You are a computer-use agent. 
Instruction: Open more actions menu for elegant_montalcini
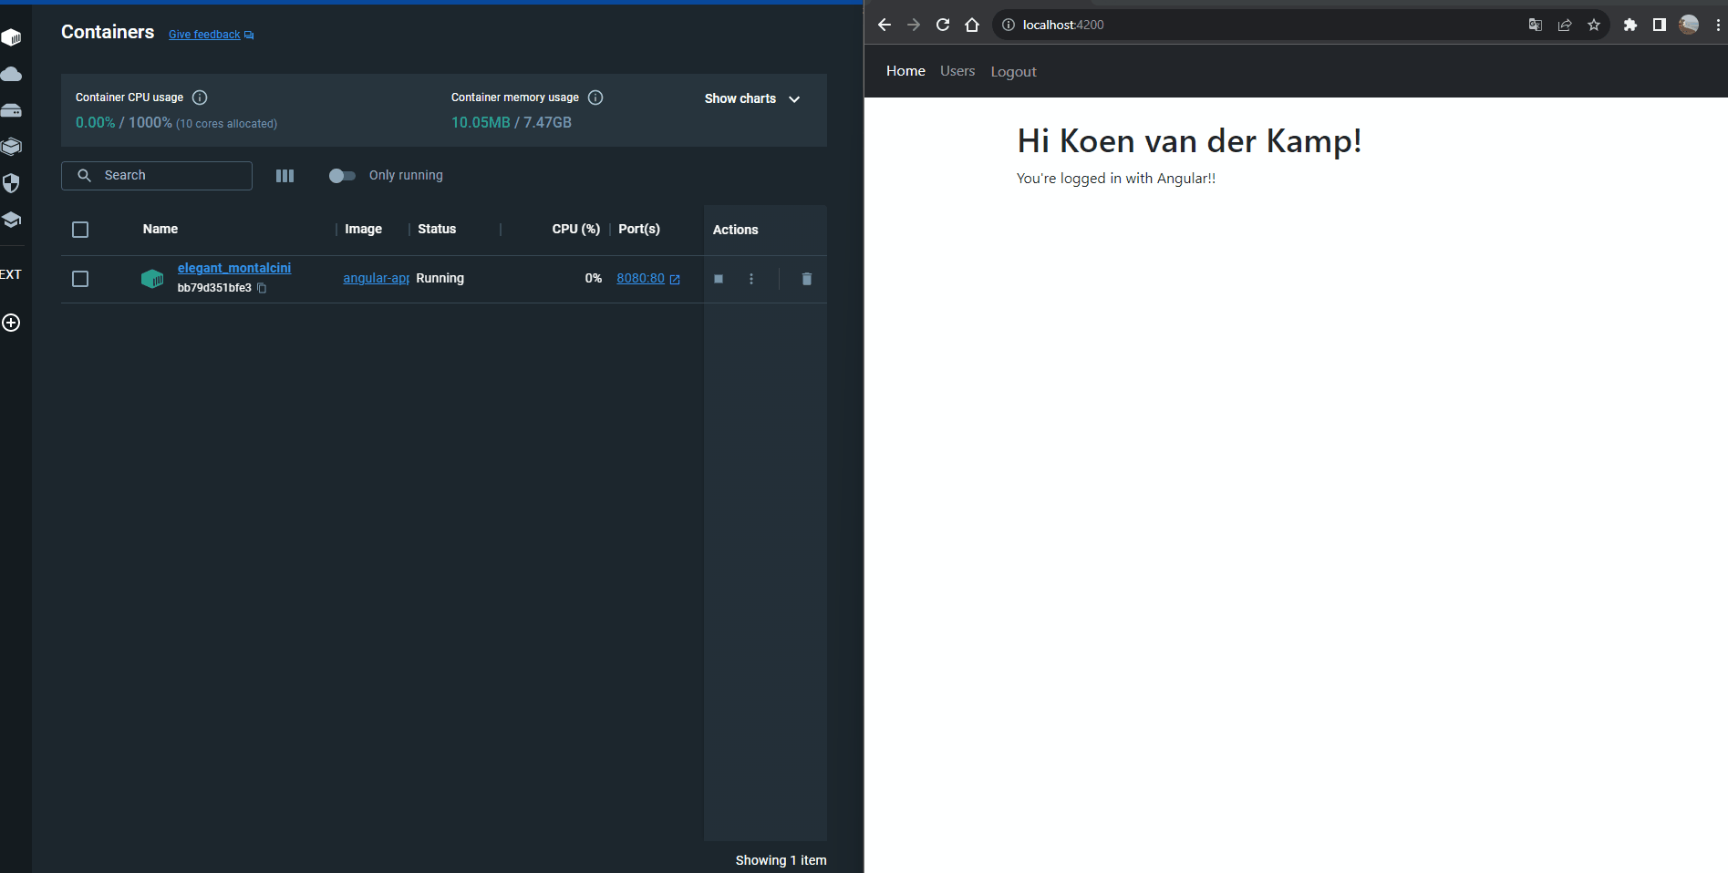coord(751,279)
